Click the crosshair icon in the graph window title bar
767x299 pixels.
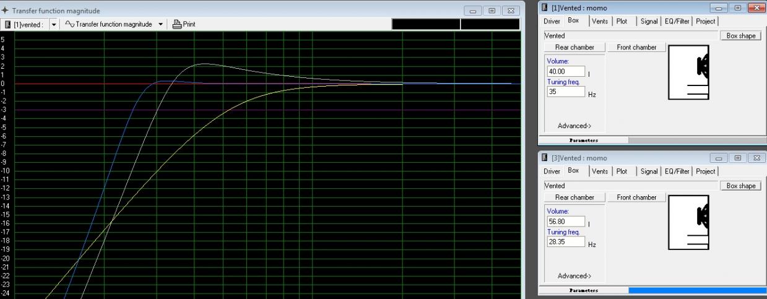click(6, 11)
